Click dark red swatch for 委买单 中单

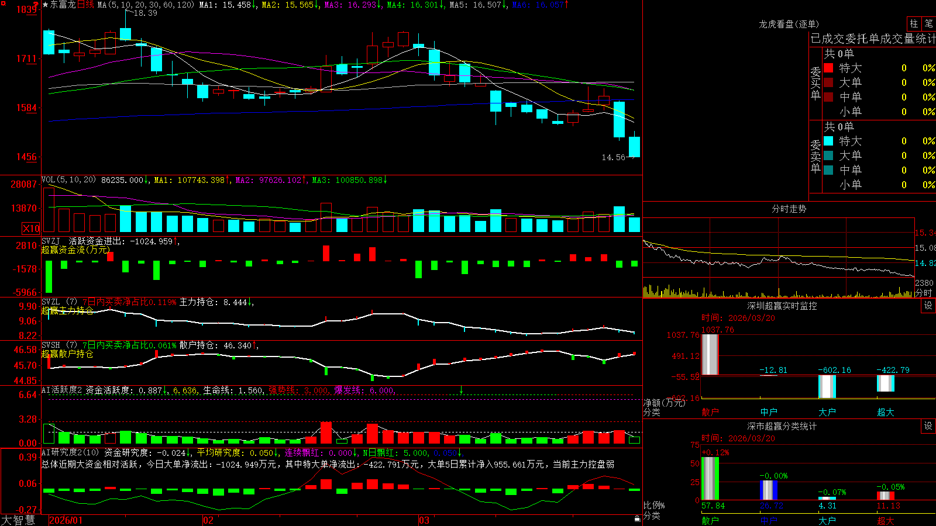click(x=828, y=97)
